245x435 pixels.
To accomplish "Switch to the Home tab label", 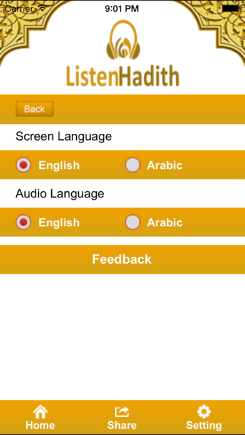I will 40,425.
